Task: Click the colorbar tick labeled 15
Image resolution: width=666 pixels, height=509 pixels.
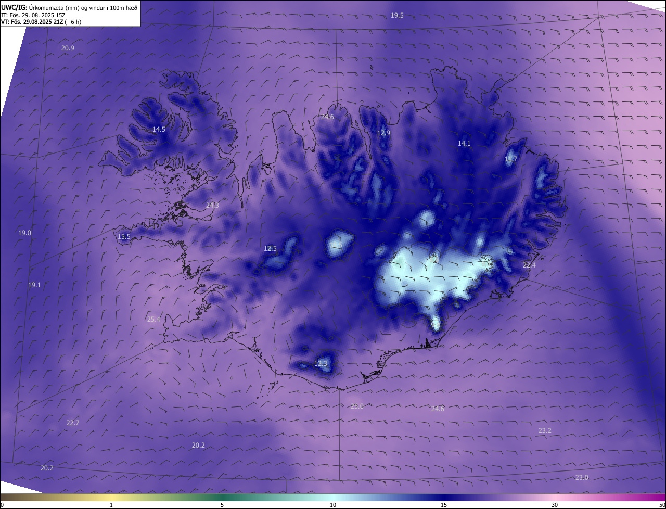Action: (444, 505)
